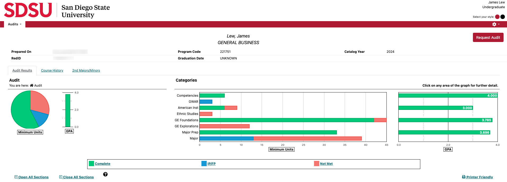
Task: Click the Catalog Year value 2024
Action: (x=390, y=52)
